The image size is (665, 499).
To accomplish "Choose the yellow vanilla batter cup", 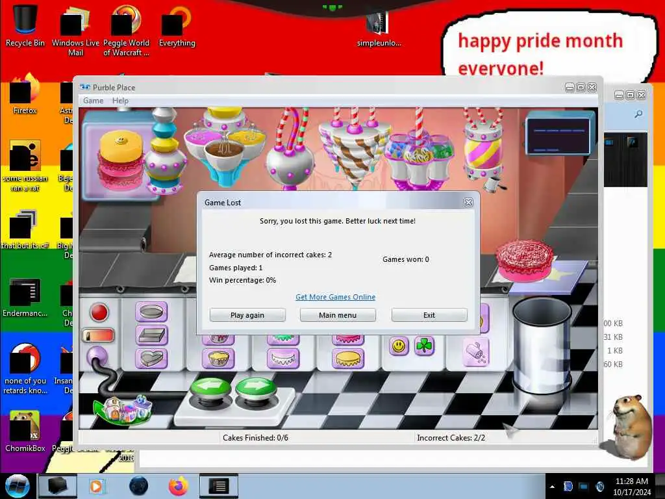I will click(218, 359).
